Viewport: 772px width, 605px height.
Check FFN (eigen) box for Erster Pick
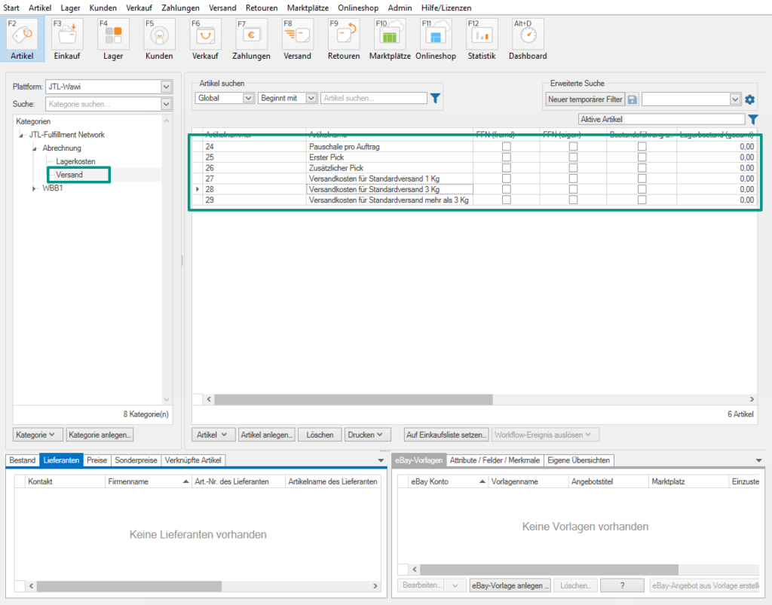click(x=573, y=157)
